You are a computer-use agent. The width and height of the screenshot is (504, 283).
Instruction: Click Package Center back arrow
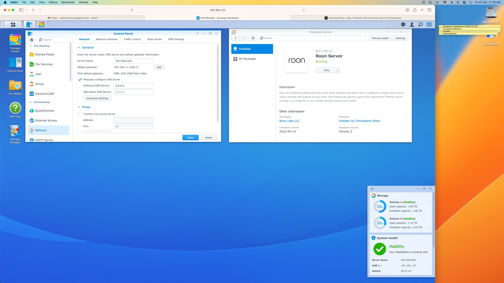click(x=235, y=38)
